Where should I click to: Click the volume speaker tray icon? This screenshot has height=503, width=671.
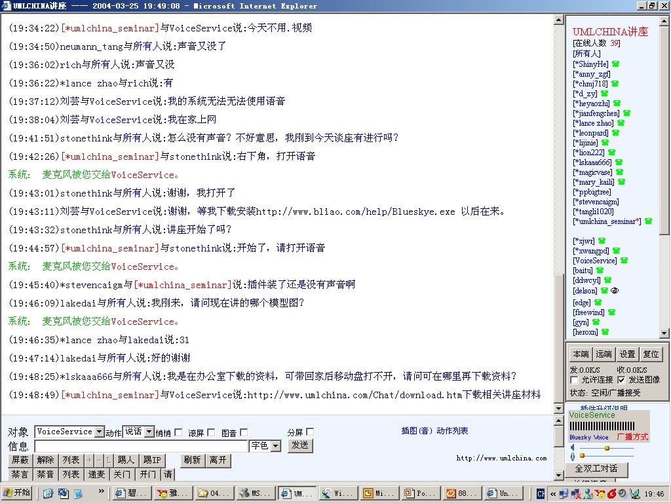[623, 494]
